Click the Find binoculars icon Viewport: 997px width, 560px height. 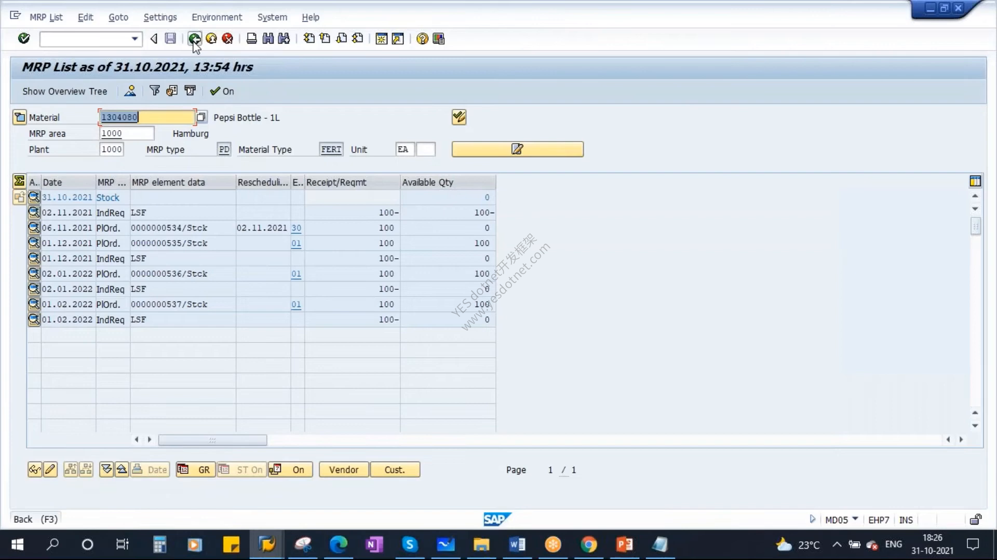(x=268, y=38)
